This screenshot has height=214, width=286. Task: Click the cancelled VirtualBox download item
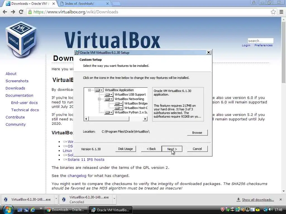pyautogui.click(x=86, y=200)
